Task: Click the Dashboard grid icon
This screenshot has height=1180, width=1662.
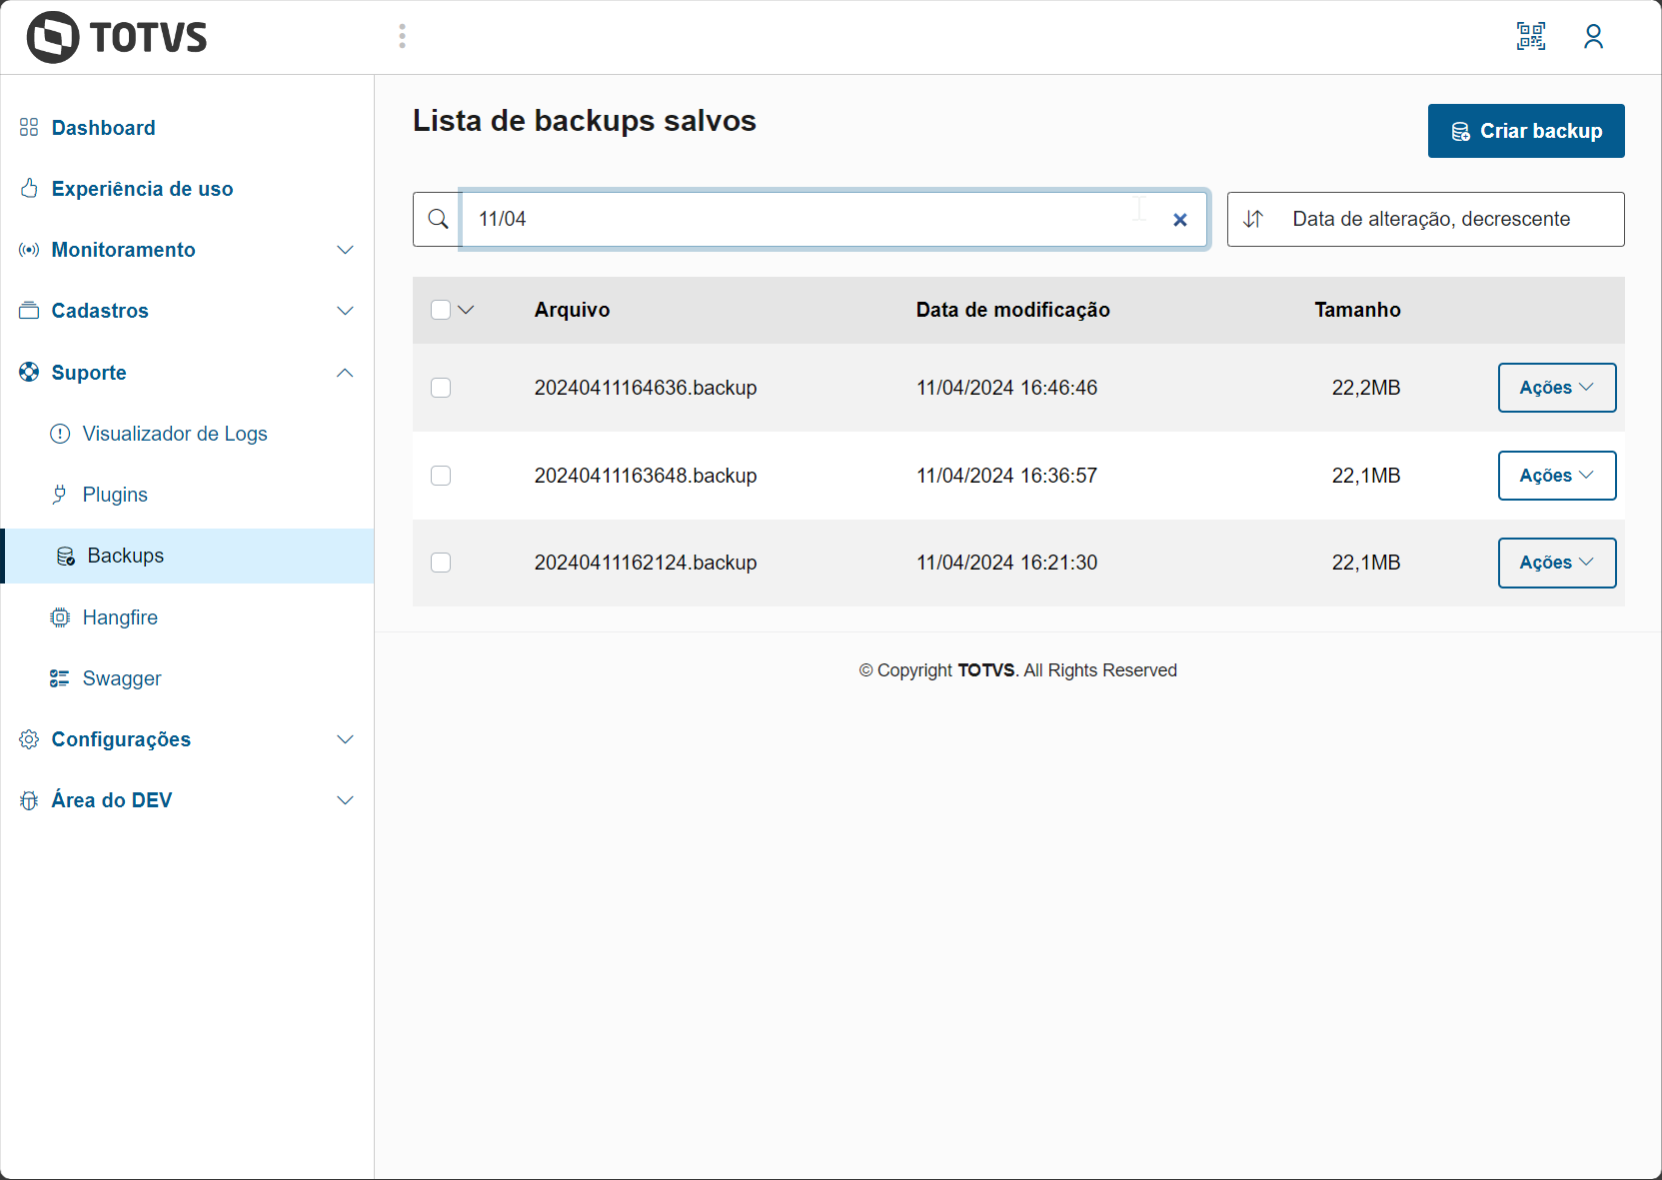Action: 29,128
